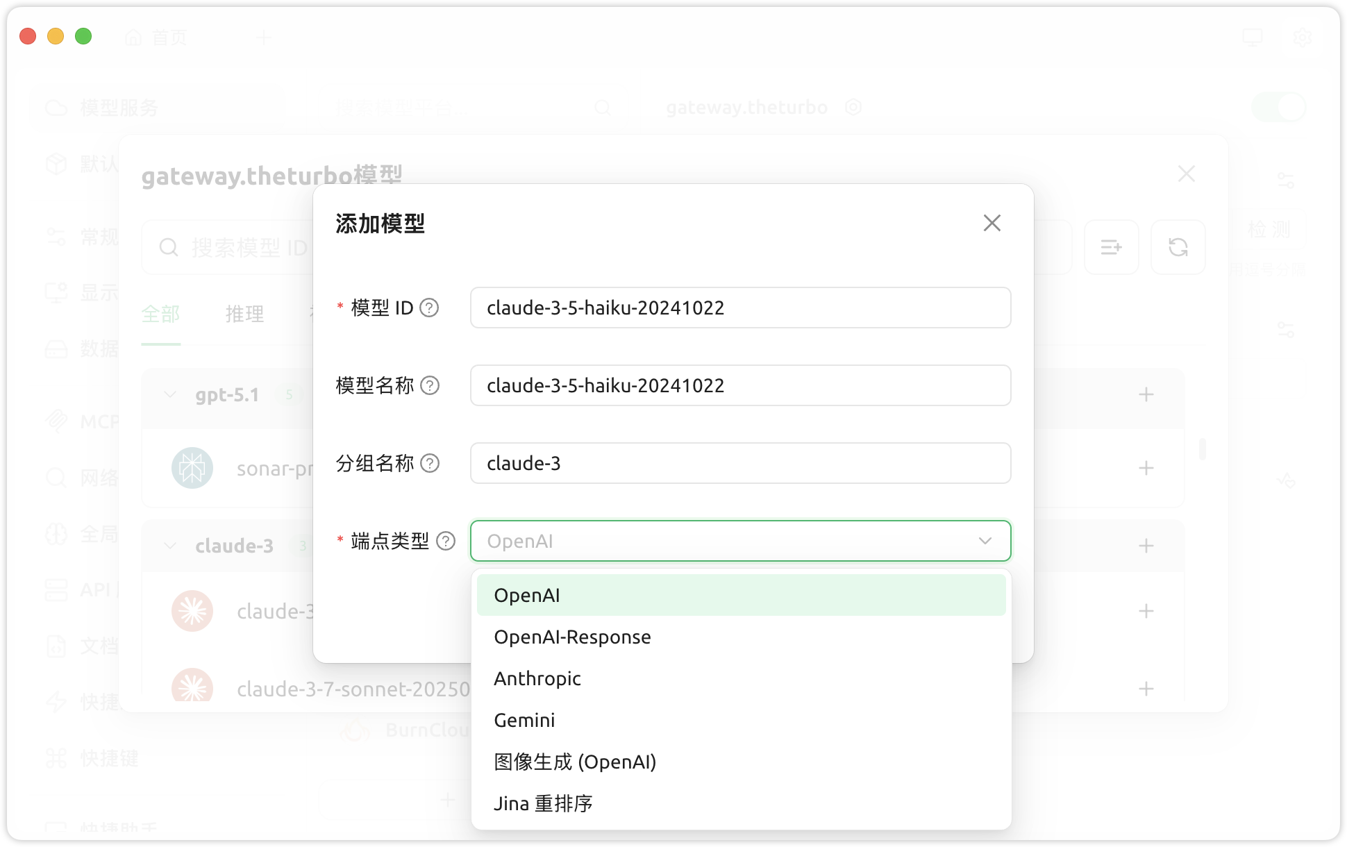The height and width of the screenshot is (847, 1347).
Task: Click the help icon beside 模型 ID
Action: (x=430, y=308)
